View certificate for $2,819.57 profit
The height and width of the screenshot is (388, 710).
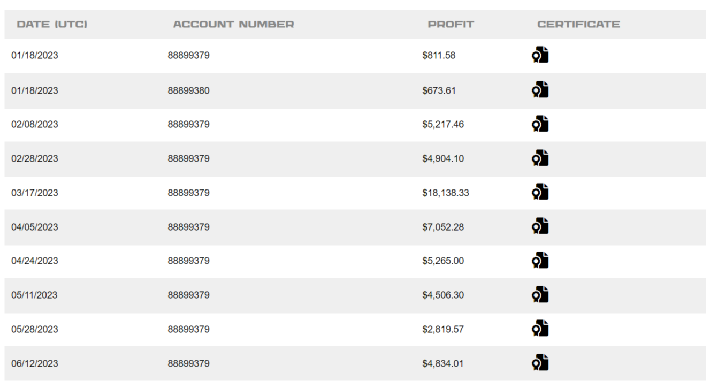click(540, 329)
